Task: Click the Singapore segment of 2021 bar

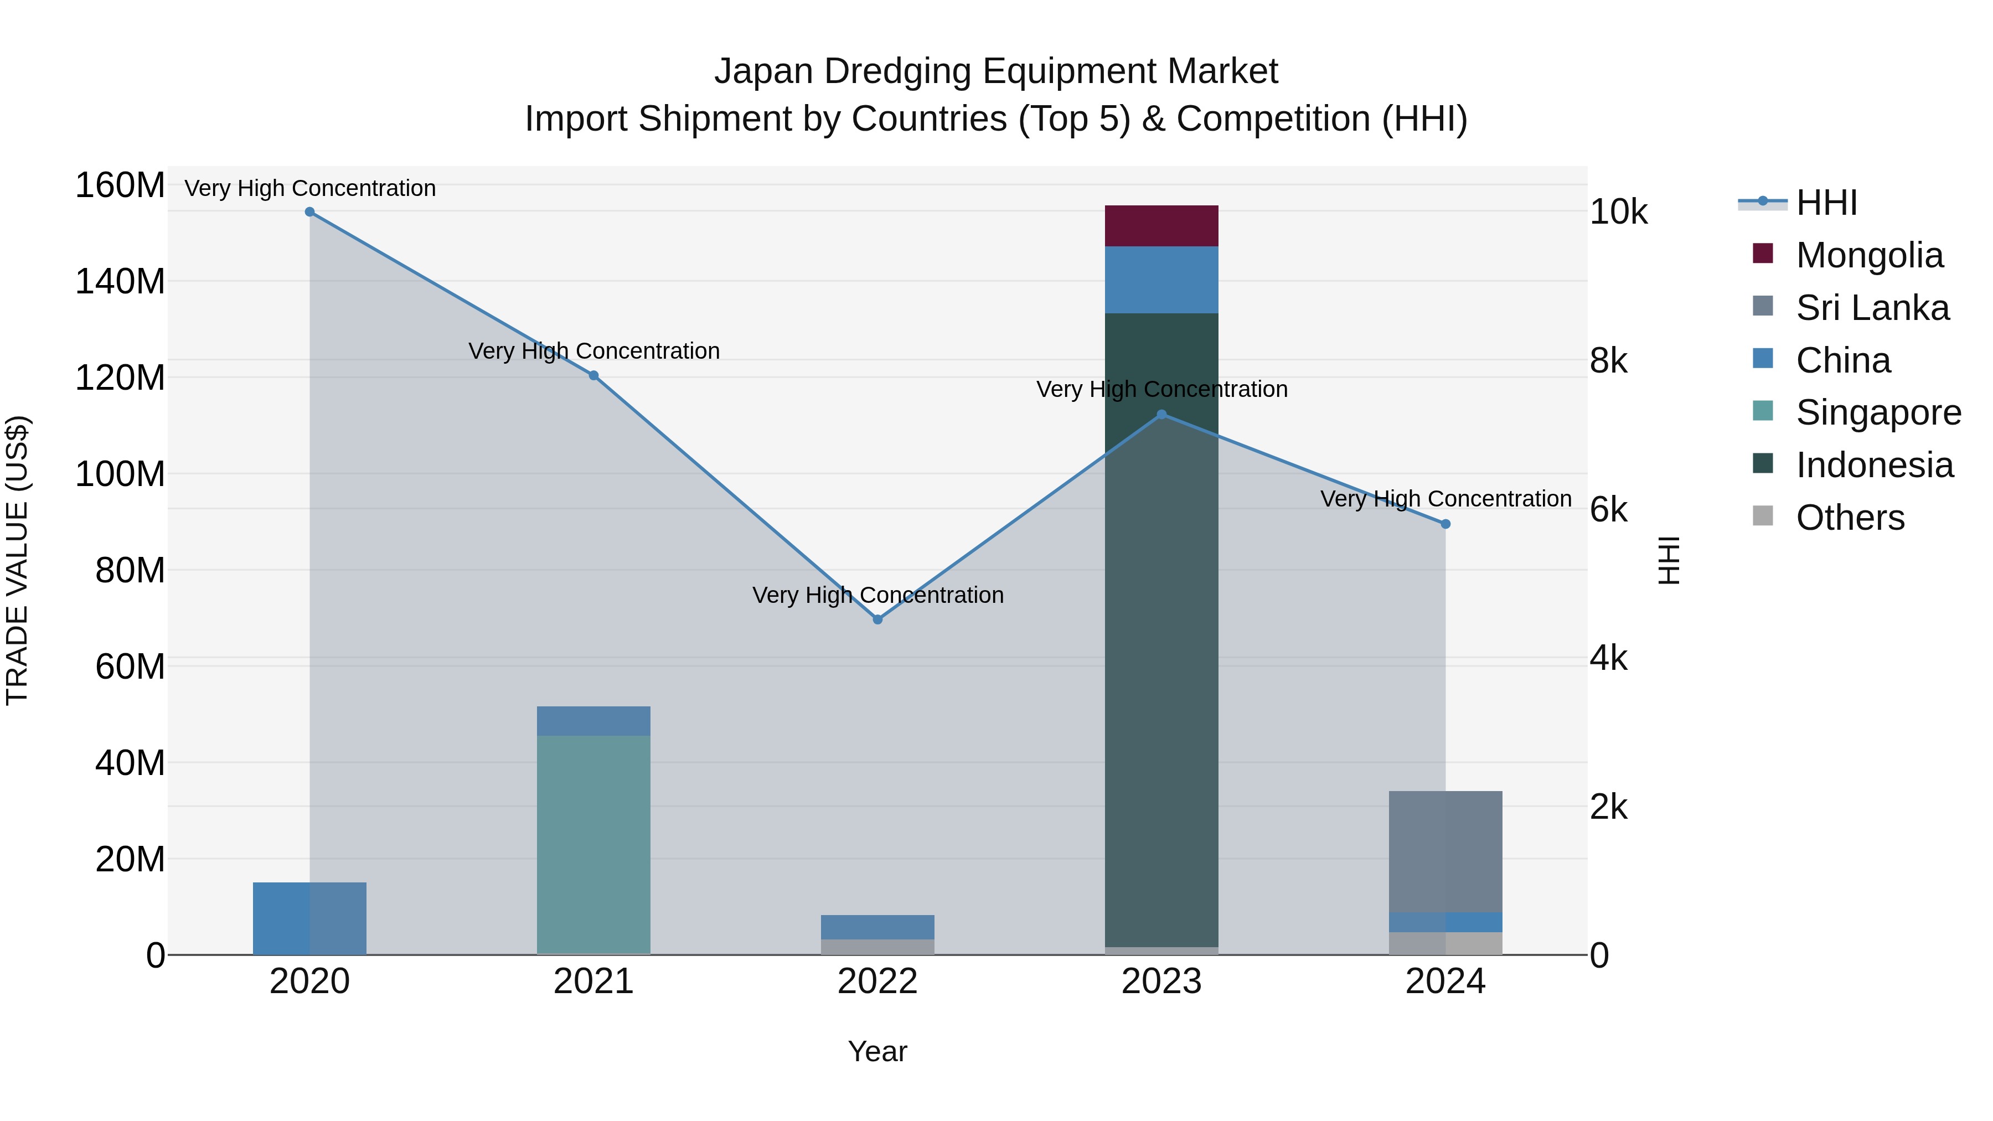Action: coord(593,845)
